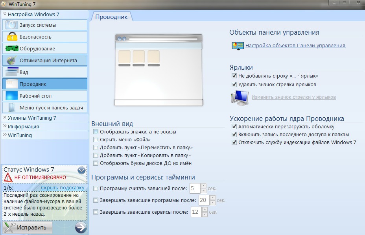Open Настройка объектов Панели управления link

(x=295, y=46)
